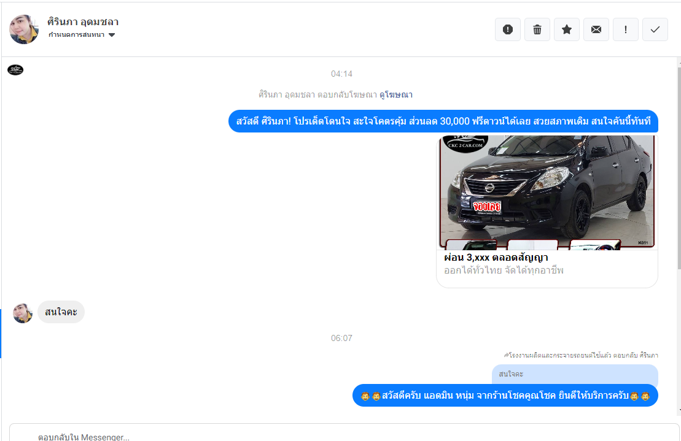Click the reply caption โรงงานผลิตและกระจายรถยนต์ใช้แล้ว ตอบกลับ ศิรินภา
Viewport: 681px width, 441px height.
[581, 355]
